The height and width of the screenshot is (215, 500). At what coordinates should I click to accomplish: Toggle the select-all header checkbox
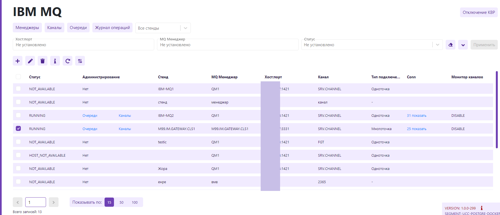(x=18, y=77)
